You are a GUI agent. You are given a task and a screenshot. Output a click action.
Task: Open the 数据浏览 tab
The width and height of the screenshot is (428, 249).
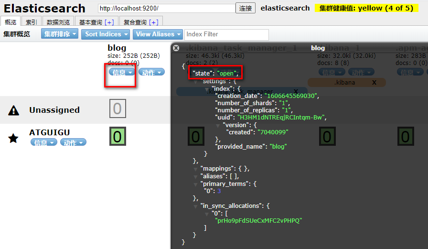coord(58,22)
